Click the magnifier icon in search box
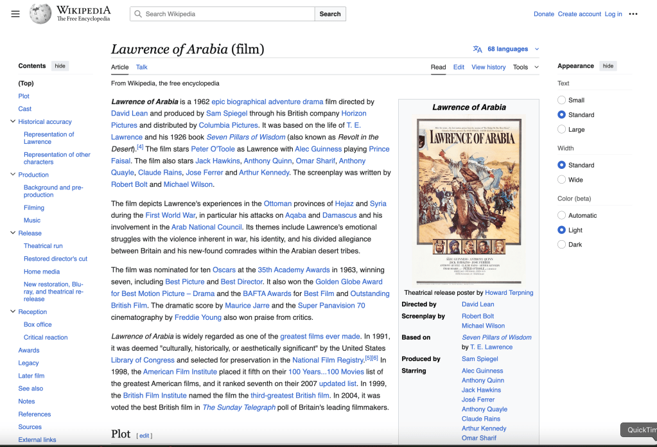This screenshot has width=657, height=447. [137, 14]
